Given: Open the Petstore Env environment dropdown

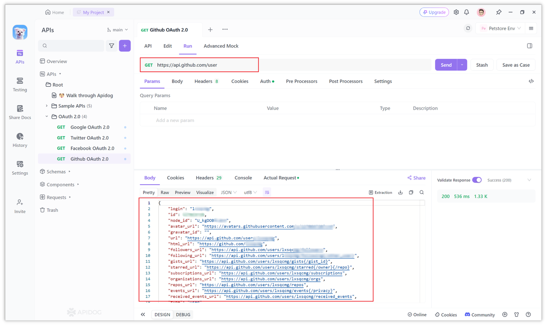Looking at the screenshot, I should coord(501,29).
